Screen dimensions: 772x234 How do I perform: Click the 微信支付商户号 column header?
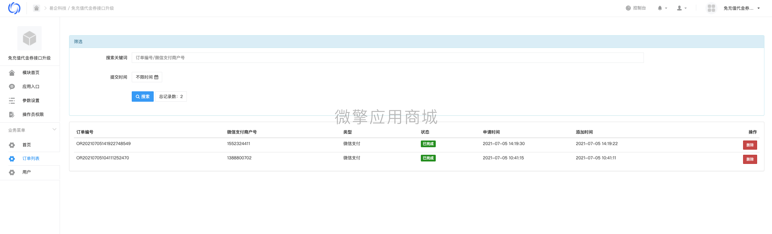(x=242, y=132)
